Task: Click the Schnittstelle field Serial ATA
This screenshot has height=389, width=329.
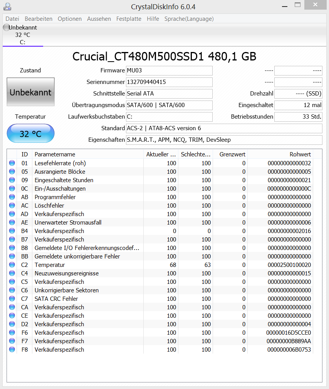Action: pos(169,94)
